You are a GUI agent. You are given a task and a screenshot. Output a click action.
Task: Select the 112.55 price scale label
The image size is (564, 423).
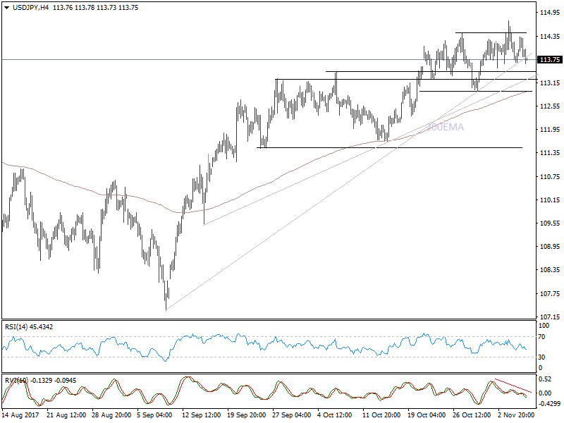pos(550,106)
